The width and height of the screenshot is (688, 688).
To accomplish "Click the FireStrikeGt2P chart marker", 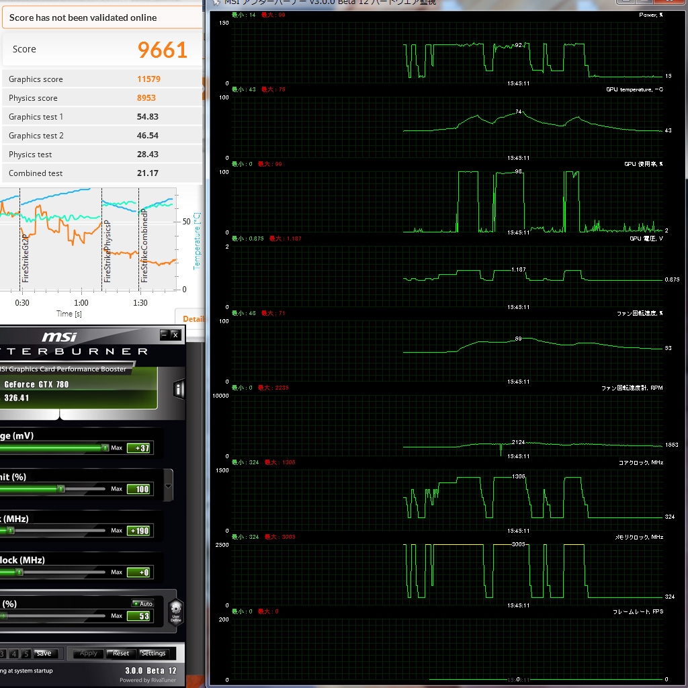I will tap(25, 259).
